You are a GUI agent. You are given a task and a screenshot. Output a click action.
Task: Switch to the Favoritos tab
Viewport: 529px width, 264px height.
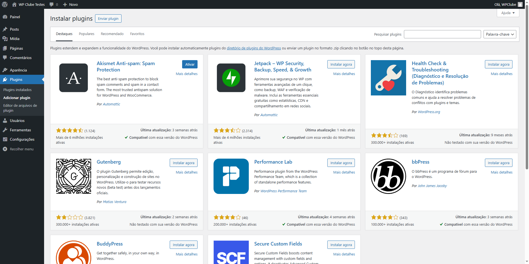[x=137, y=34]
